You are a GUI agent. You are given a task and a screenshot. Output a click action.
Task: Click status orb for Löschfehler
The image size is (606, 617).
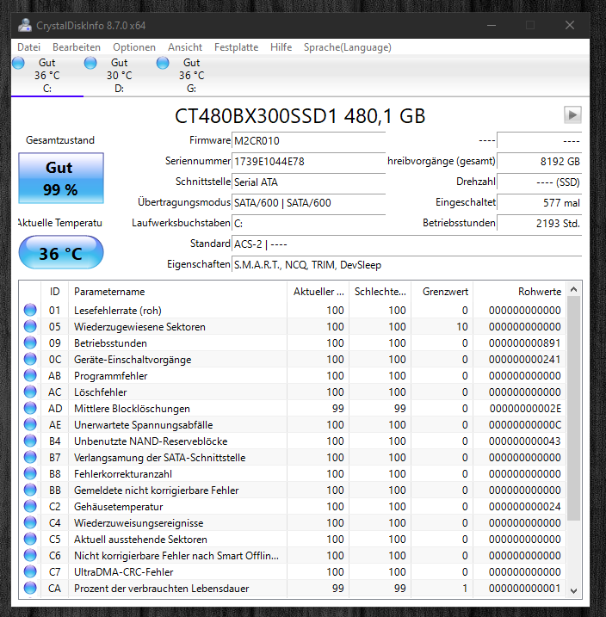click(x=30, y=392)
